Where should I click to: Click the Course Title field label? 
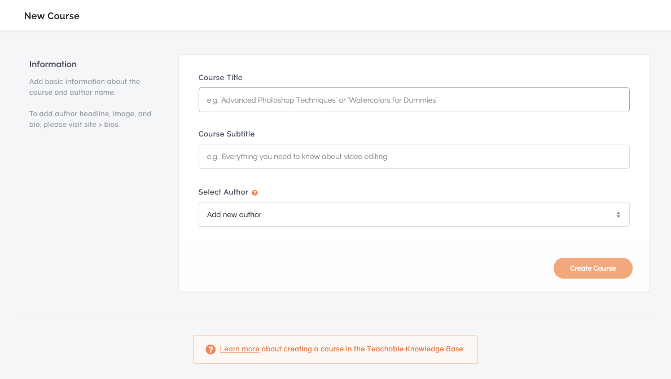point(221,78)
